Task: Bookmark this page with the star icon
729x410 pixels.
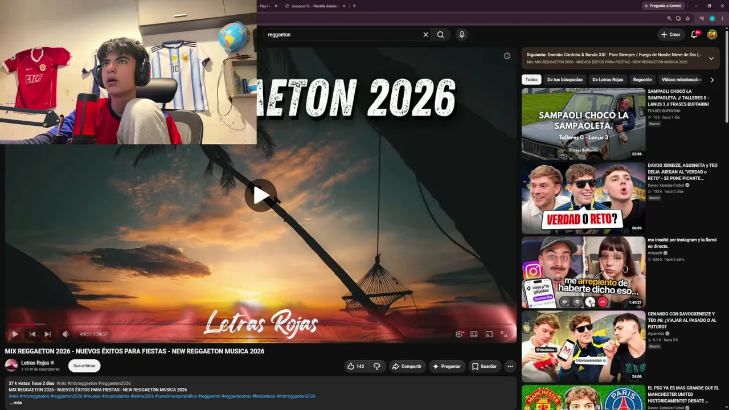Action: pyautogui.click(x=688, y=18)
